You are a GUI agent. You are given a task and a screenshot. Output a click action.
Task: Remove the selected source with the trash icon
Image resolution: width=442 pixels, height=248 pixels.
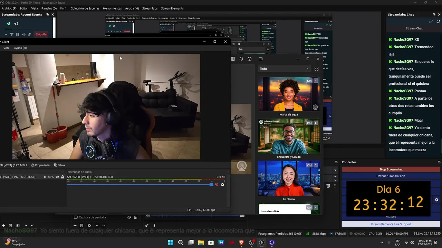coord(81,226)
